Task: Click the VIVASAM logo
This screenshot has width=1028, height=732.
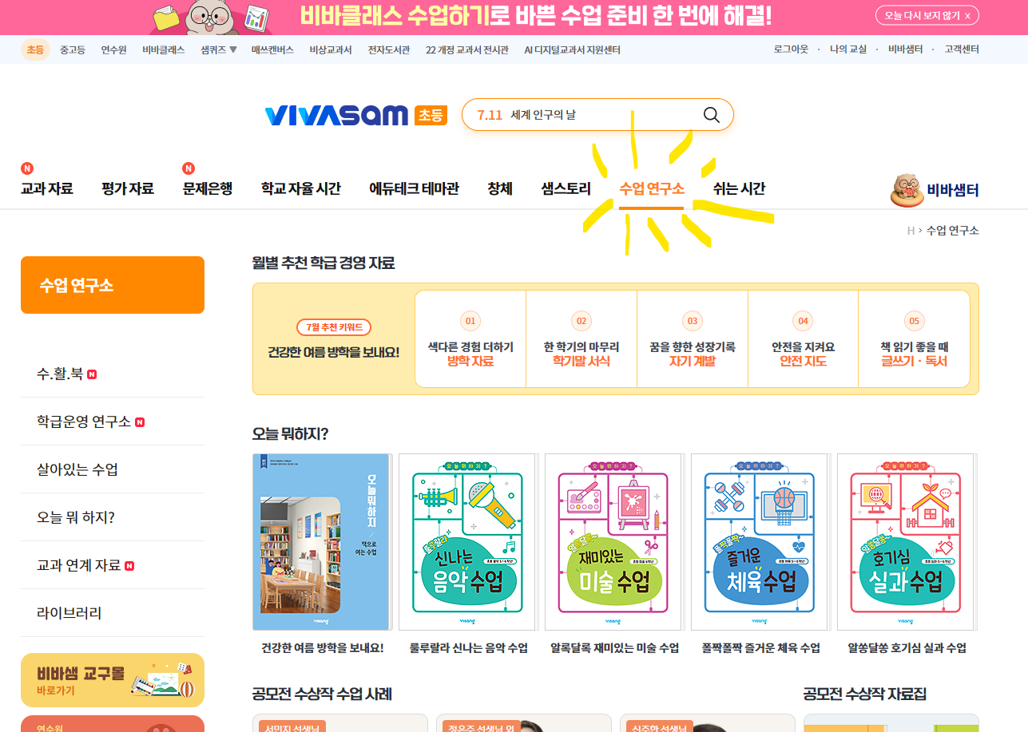Action: pos(336,115)
